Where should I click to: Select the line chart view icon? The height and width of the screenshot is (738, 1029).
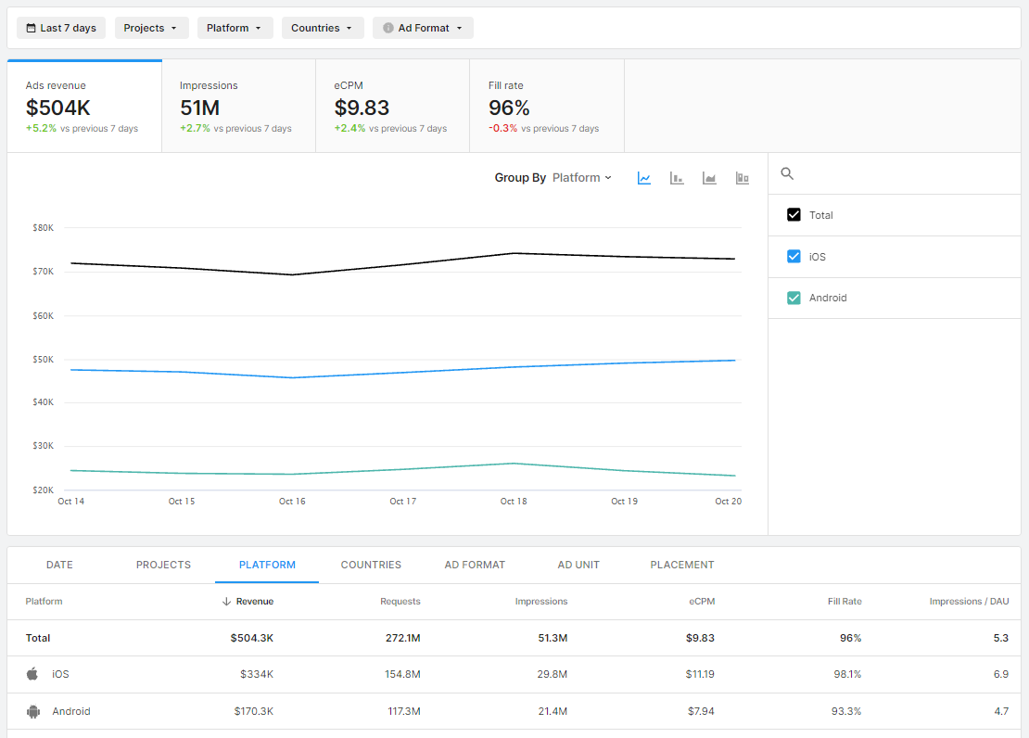(x=644, y=178)
